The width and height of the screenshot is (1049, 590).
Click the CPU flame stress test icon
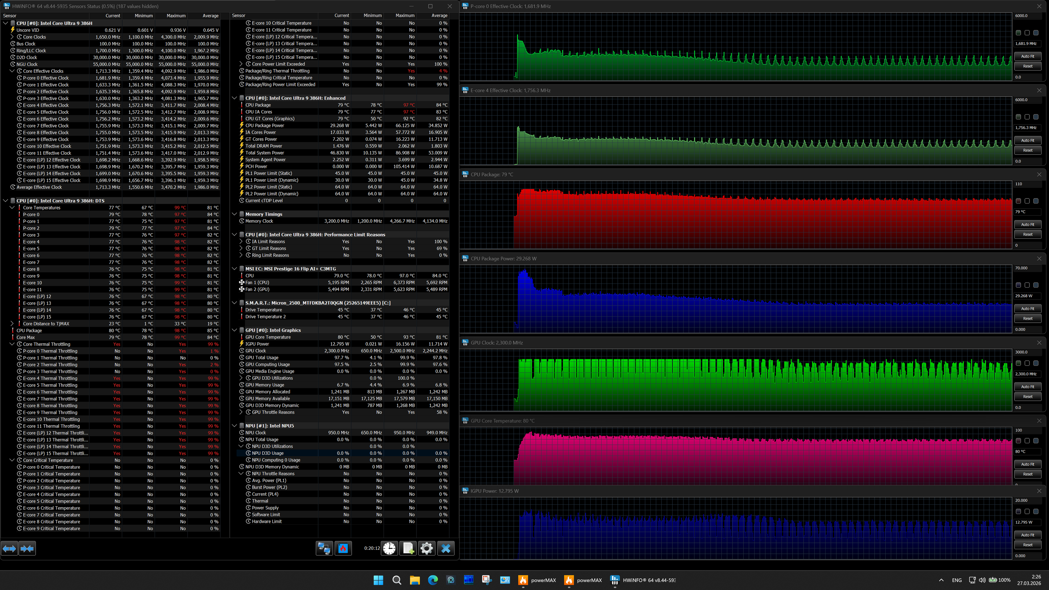click(343, 548)
